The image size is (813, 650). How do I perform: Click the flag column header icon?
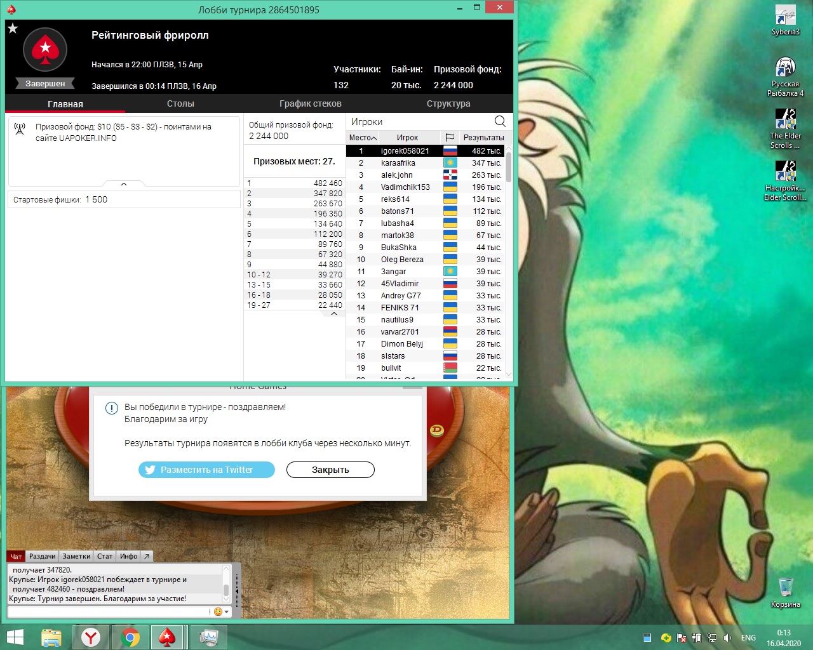coord(450,137)
